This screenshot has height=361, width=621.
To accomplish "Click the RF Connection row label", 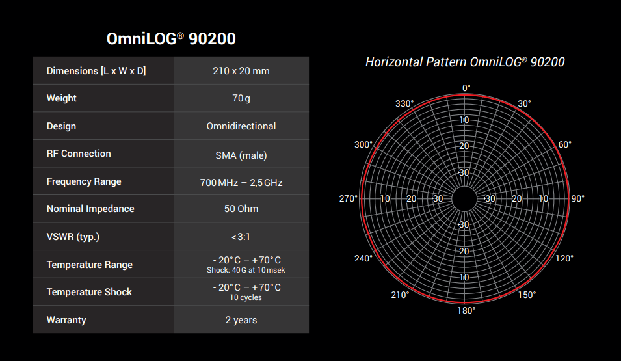I will 79,154.
